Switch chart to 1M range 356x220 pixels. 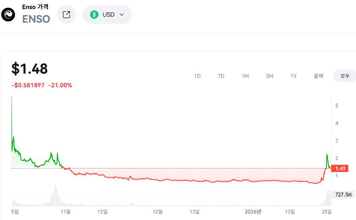(x=245, y=76)
